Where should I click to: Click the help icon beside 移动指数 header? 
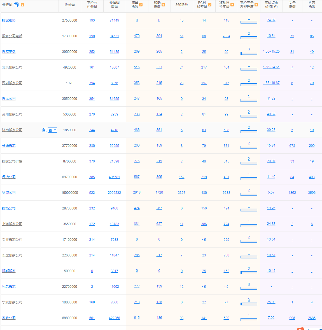coord(163,5)
